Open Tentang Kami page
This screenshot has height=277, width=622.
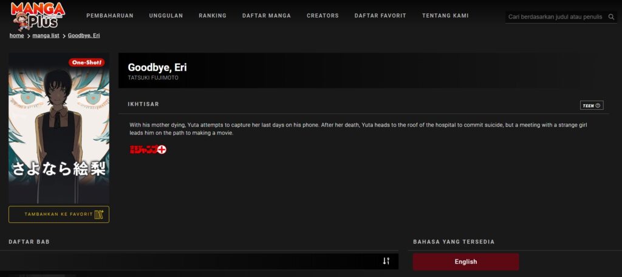pos(445,16)
